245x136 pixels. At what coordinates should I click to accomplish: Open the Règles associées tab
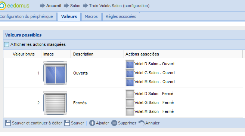point(121,16)
